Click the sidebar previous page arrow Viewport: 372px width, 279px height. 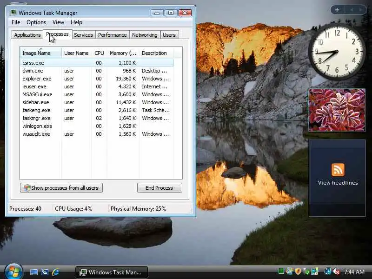tap(352, 10)
